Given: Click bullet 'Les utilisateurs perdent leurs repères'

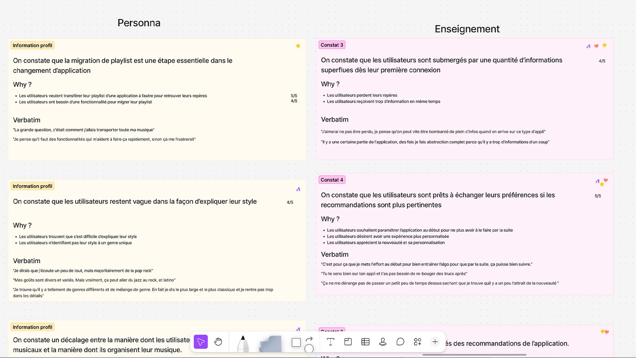Looking at the screenshot, I should pyautogui.click(x=362, y=95).
